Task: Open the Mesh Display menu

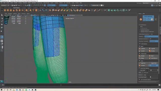Action: [46, 3]
